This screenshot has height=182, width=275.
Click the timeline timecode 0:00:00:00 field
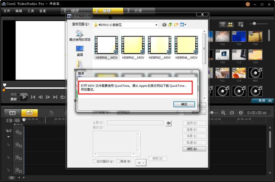tap(257, 113)
